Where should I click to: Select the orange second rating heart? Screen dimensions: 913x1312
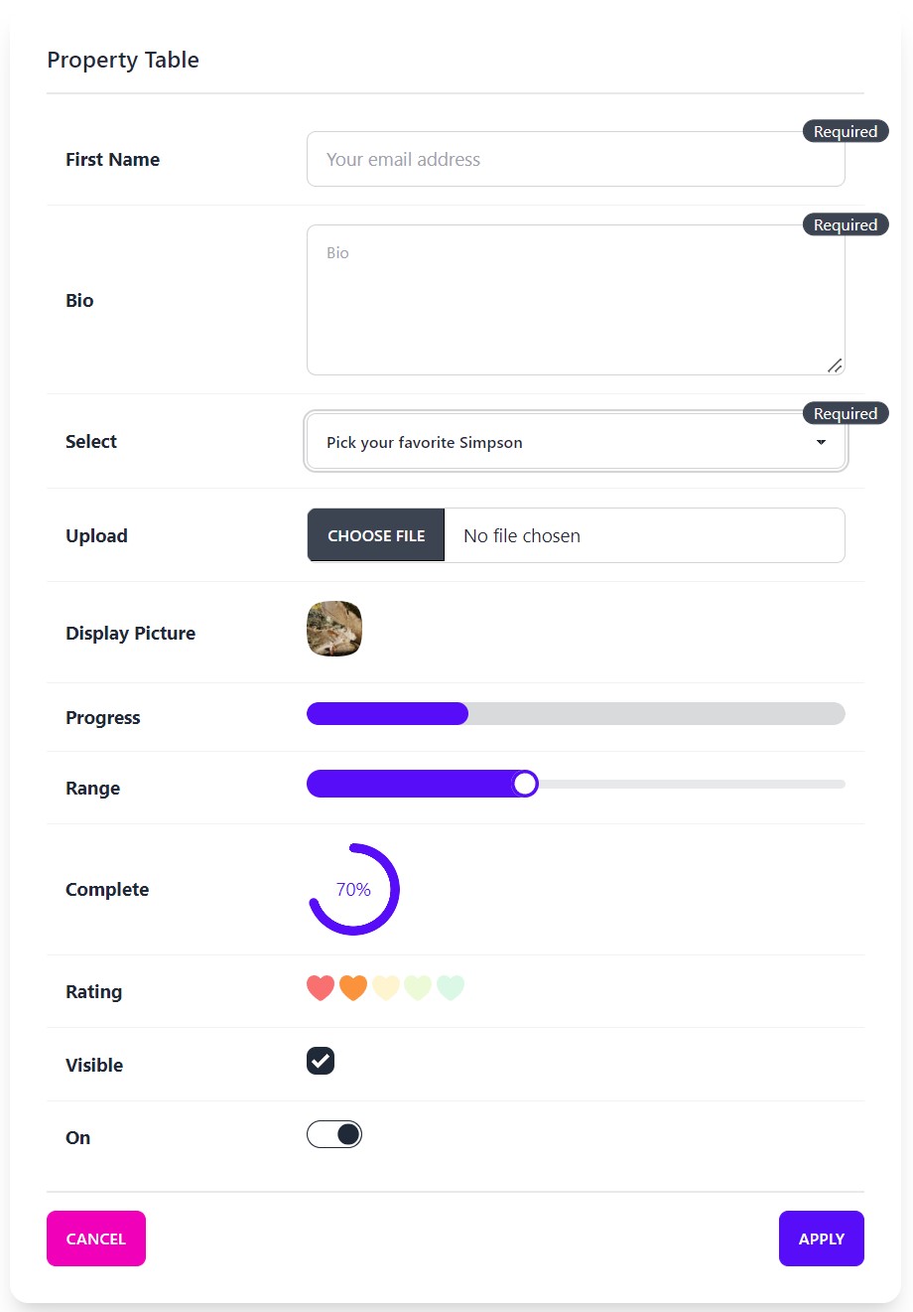(x=353, y=988)
